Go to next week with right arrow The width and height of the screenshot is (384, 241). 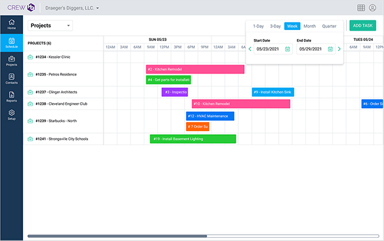pyautogui.click(x=339, y=49)
